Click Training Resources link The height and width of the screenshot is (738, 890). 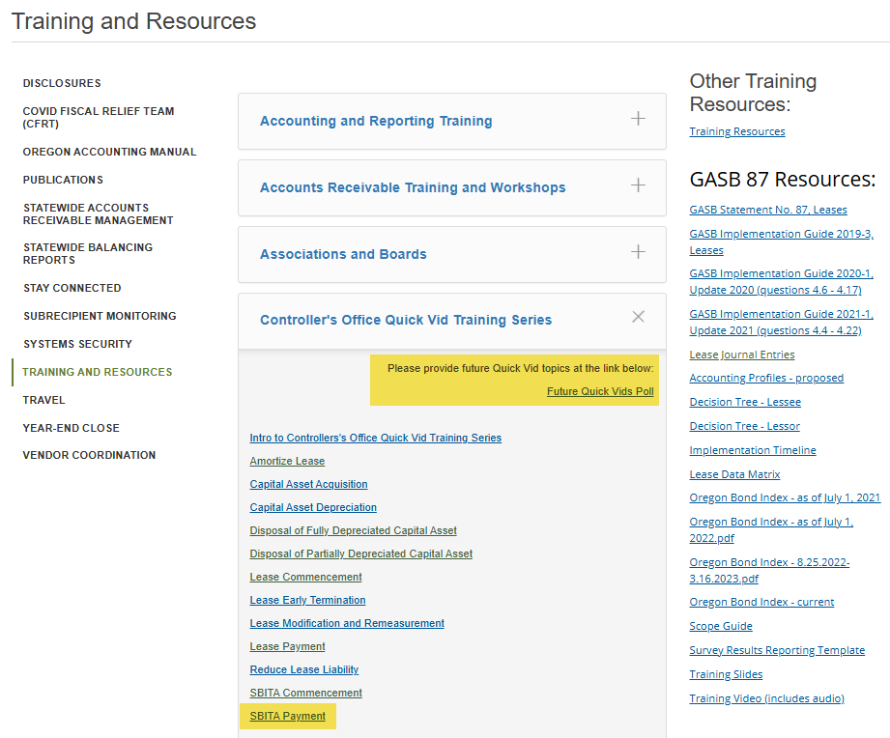coord(737,132)
